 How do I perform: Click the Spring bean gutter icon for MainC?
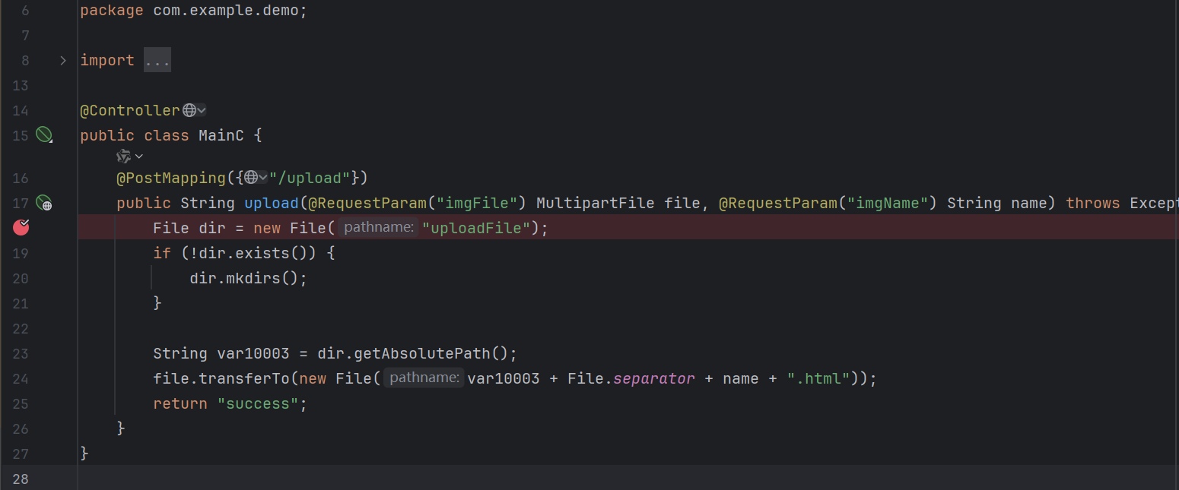(44, 136)
